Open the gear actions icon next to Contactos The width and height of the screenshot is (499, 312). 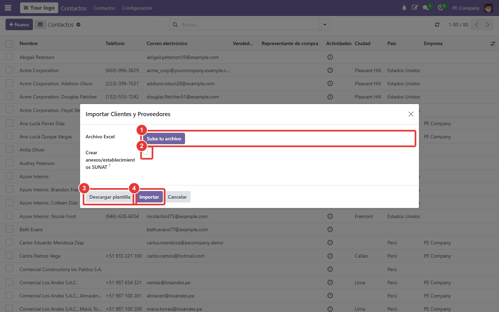coord(78,25)
